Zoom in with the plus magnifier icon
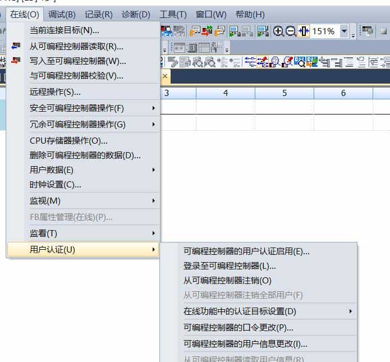Viewport: 390px width, 362px height. point(278,31)
